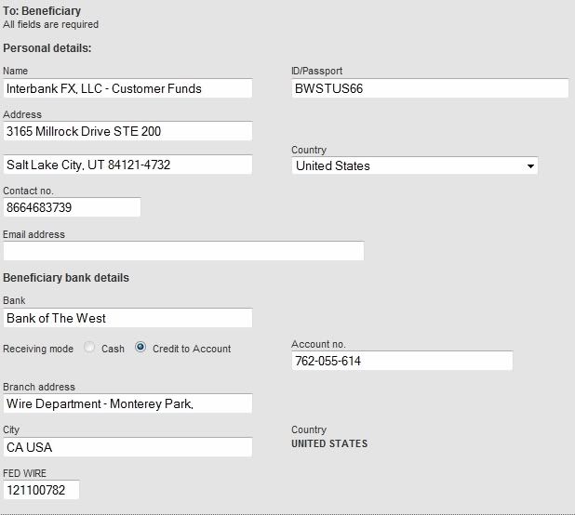Click the beneficiary Name input field

click(x=127, y=88)
